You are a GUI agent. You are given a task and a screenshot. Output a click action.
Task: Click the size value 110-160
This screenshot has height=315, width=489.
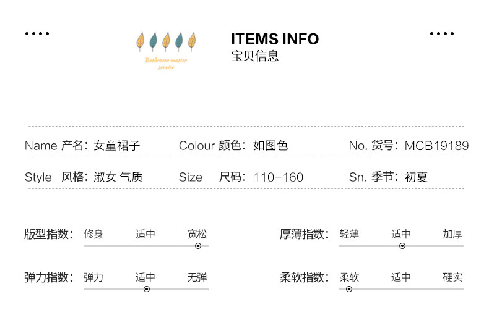(x=279, y=178)
